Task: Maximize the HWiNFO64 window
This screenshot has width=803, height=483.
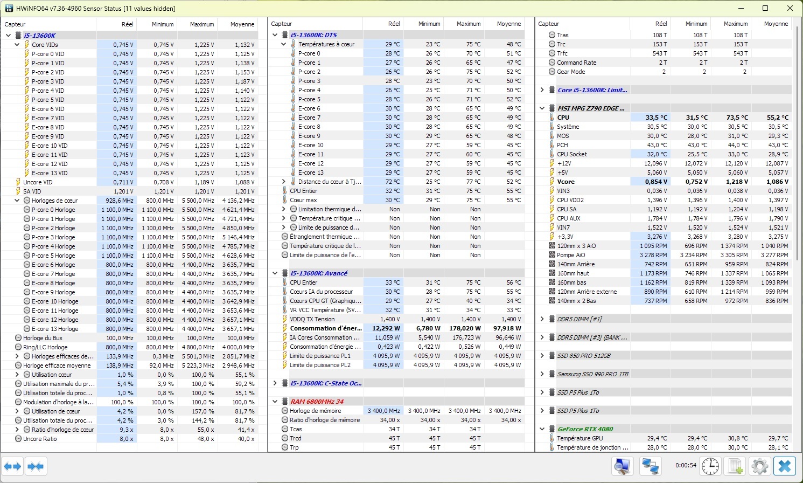Action: pos(765,8)
